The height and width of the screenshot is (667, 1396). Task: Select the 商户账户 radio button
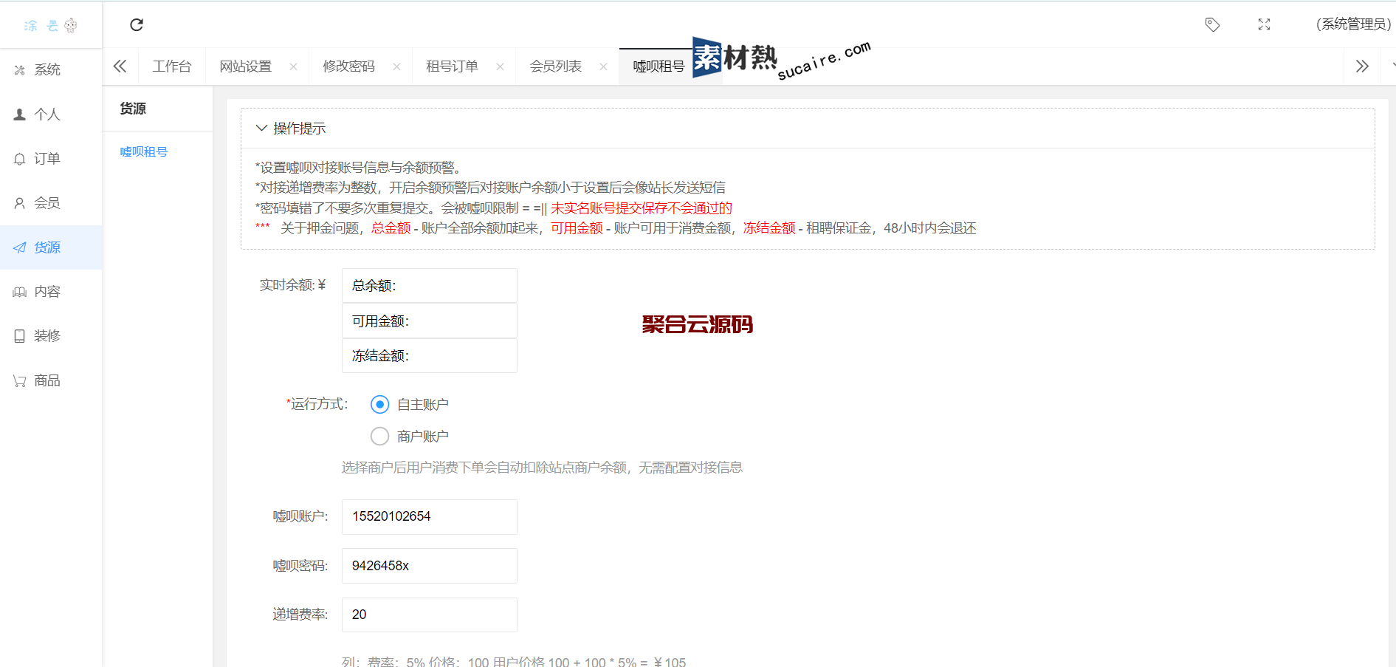[x=379, y=437]
